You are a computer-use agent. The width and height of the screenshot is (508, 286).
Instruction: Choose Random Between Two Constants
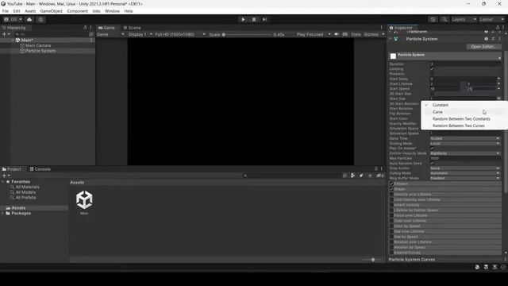coord(461,118)
